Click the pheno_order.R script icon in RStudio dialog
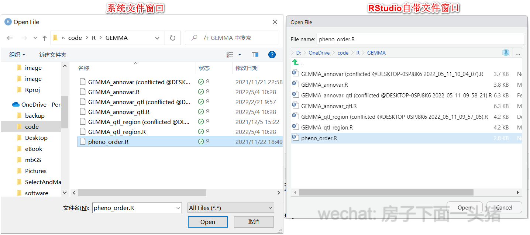530x235 pixels. coord(295,137)
